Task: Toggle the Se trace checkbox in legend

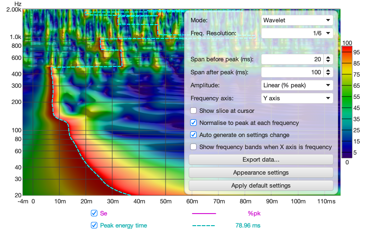Action: tap(94, 214)
